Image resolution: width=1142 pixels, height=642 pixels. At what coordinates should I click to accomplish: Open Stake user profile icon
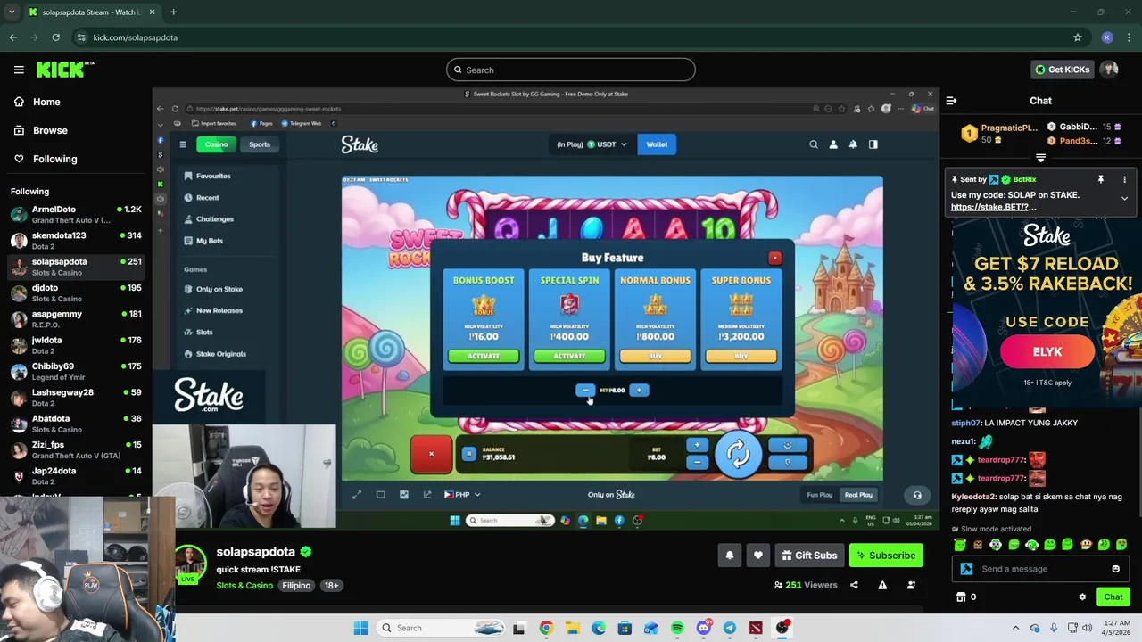pyautogui.click(x=833, y=144)
